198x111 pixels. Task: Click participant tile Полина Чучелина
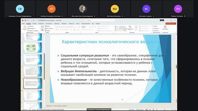(x=178, y=9)
